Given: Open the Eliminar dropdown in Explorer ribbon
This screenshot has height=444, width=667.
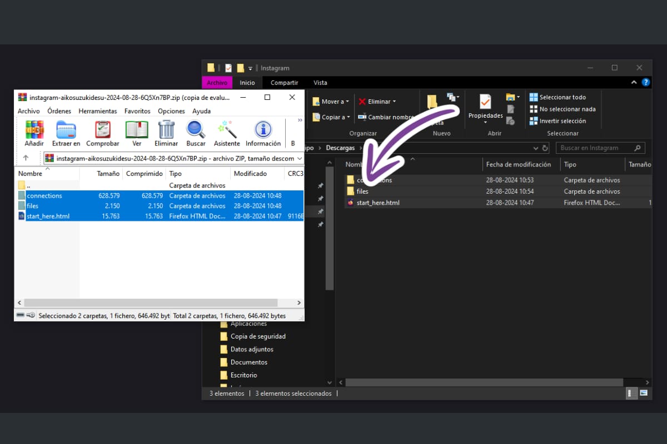Looking at the screenshot, I should 377,102.
